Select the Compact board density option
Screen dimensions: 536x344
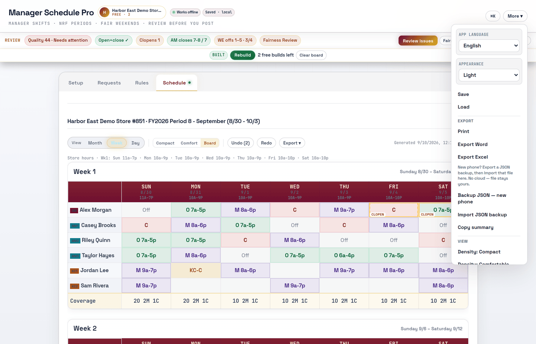165,143
